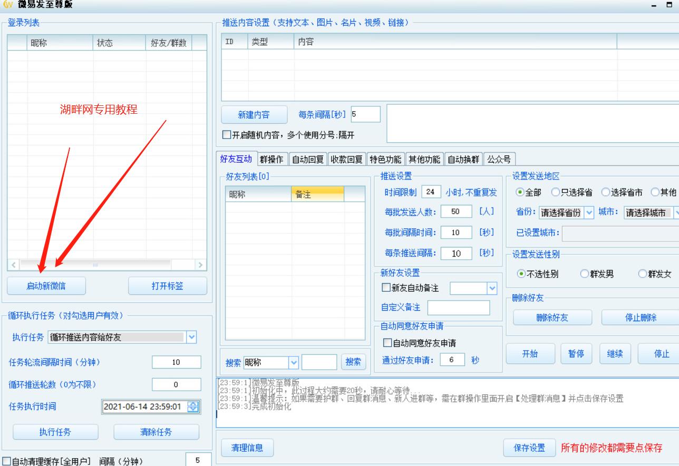The width and height of the screenshot is (679, 466).
Task: Click the login list scroll left arrow
Action: tap(14, 265)
